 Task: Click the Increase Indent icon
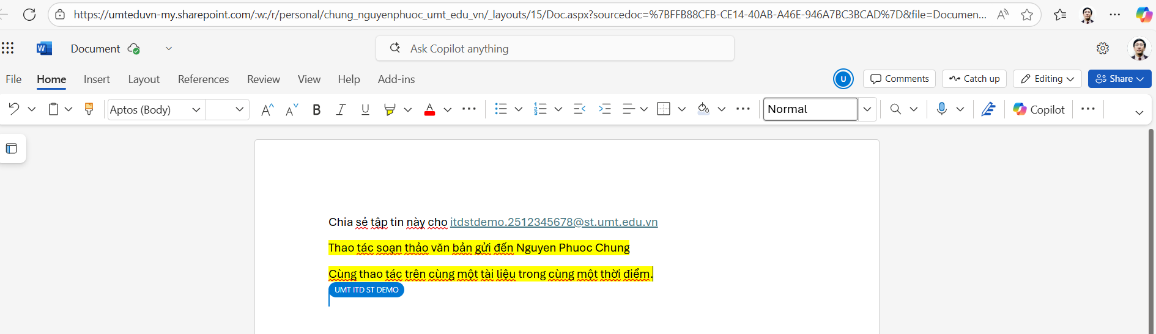(x=605, y=109)
